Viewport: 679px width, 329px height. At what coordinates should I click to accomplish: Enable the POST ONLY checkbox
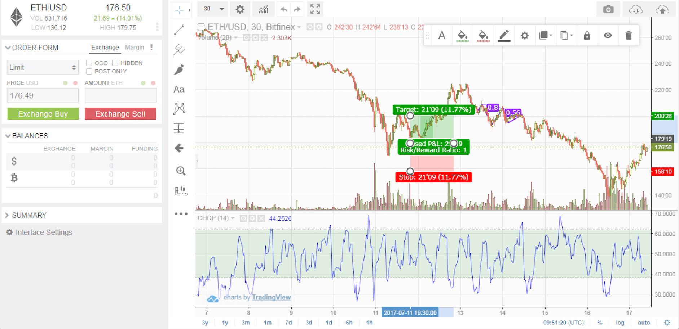click(x=89, y=71)
